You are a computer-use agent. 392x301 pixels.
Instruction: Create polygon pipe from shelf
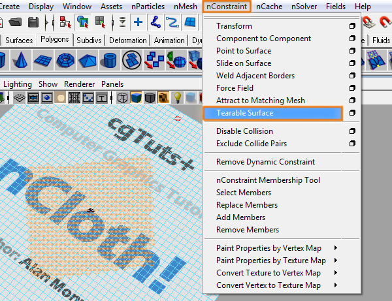(x=110, y=60)
